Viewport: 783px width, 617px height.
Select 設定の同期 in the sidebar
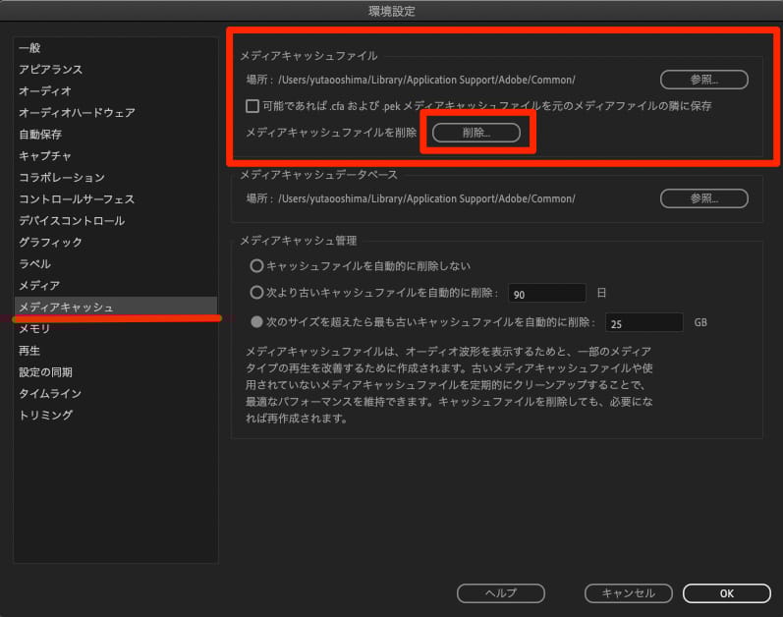45,372
